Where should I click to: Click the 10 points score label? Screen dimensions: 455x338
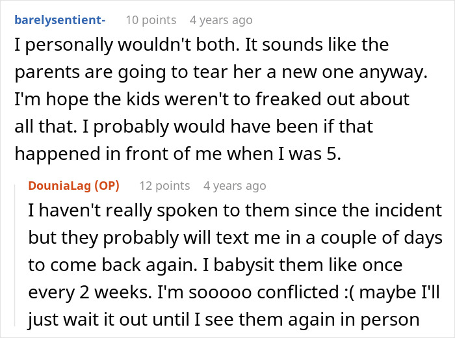point(150,19)
